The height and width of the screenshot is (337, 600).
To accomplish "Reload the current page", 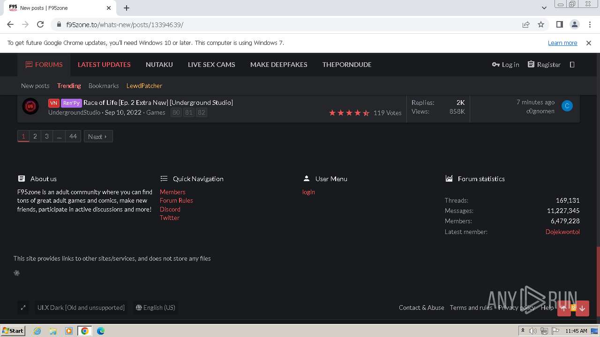I will coord(40,24).
